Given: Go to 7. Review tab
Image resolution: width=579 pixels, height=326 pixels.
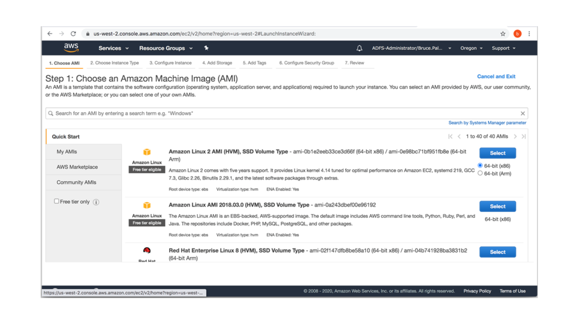Looking at the screenshot, I should pyautogui.click(x=354, y=63).
